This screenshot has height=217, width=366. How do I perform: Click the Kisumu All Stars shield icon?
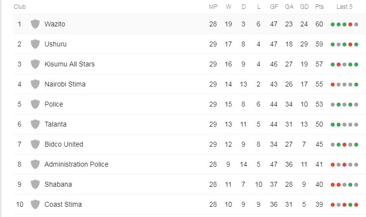pyautogui.click(x=35, y=64)
